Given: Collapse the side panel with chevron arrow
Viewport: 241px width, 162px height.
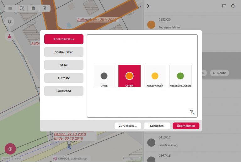Looking at the screenshot, I should point(148,6).
